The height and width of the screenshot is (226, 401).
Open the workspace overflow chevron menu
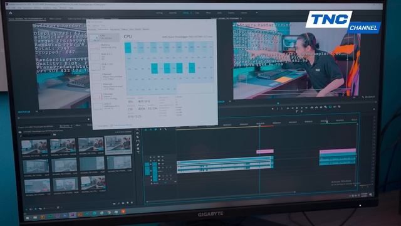coord(257,13)
